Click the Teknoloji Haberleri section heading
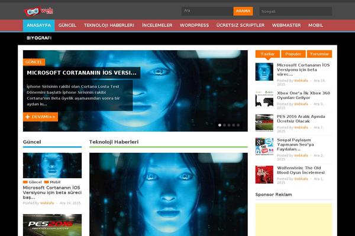 (x=114, y=142)
